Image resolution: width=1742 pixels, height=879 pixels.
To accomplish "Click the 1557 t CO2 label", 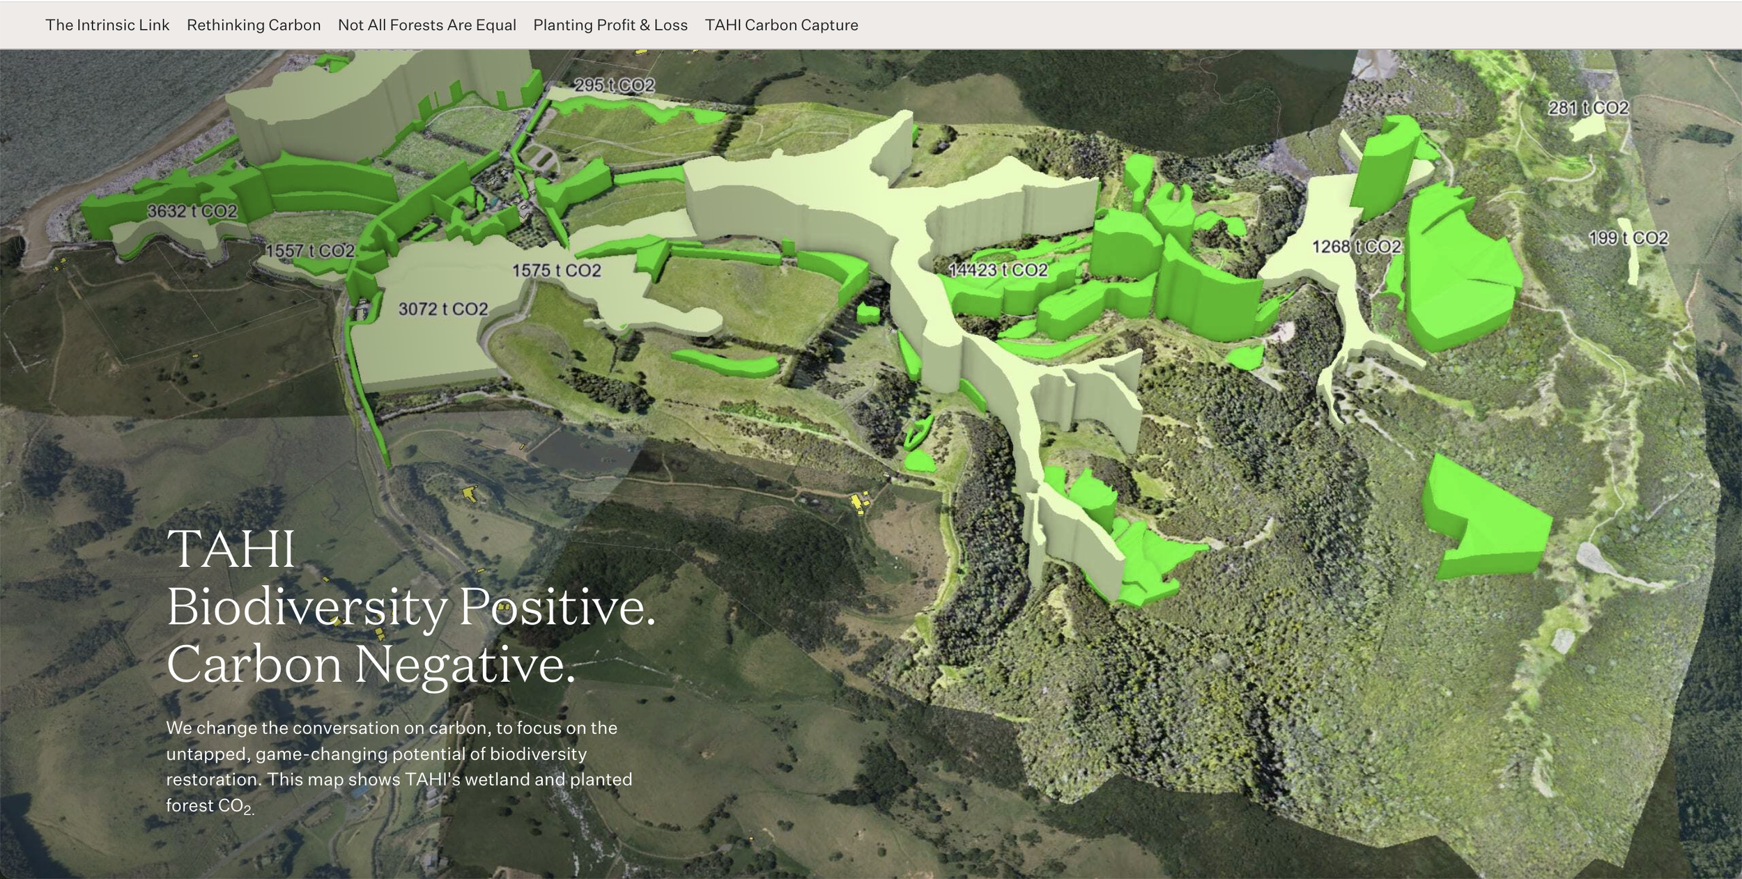I will [x=311, y=251].
